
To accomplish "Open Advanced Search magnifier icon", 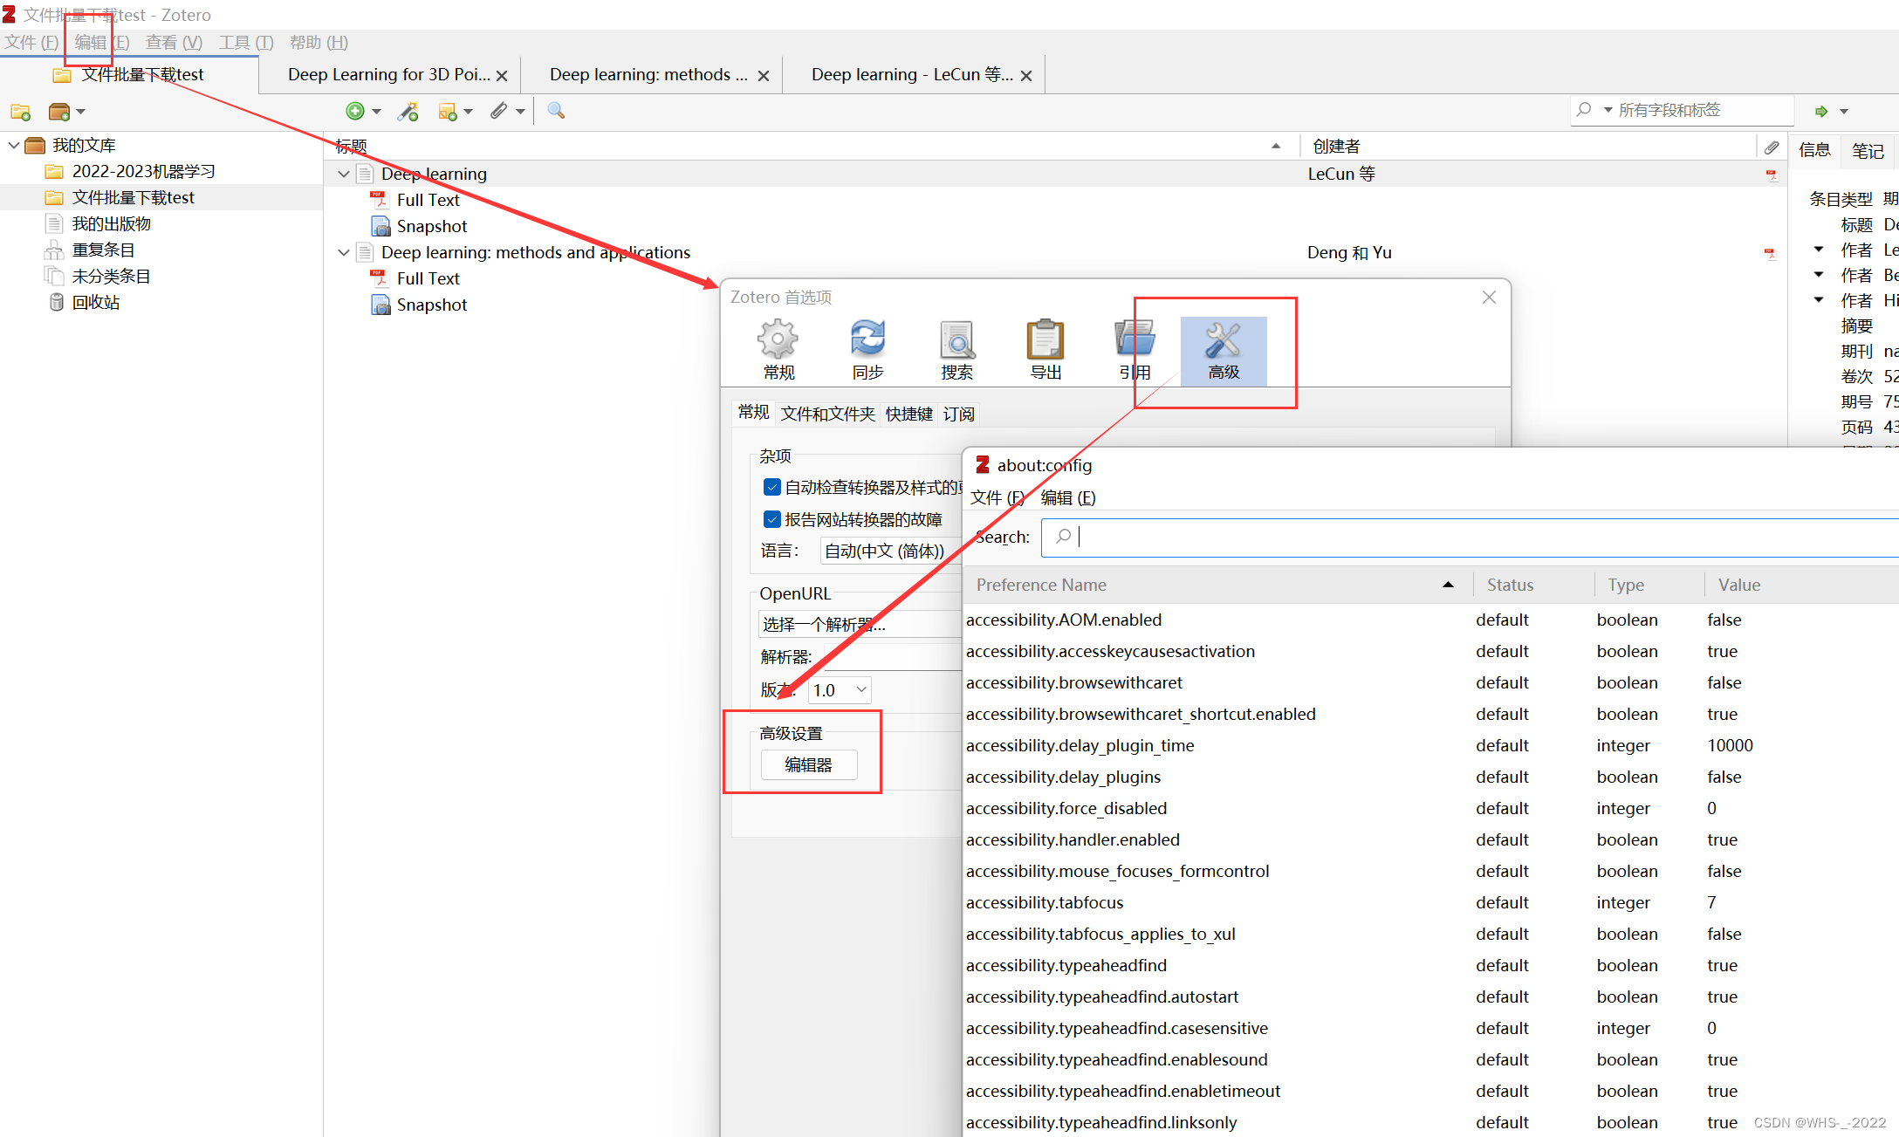I will (x=556, y=111).
